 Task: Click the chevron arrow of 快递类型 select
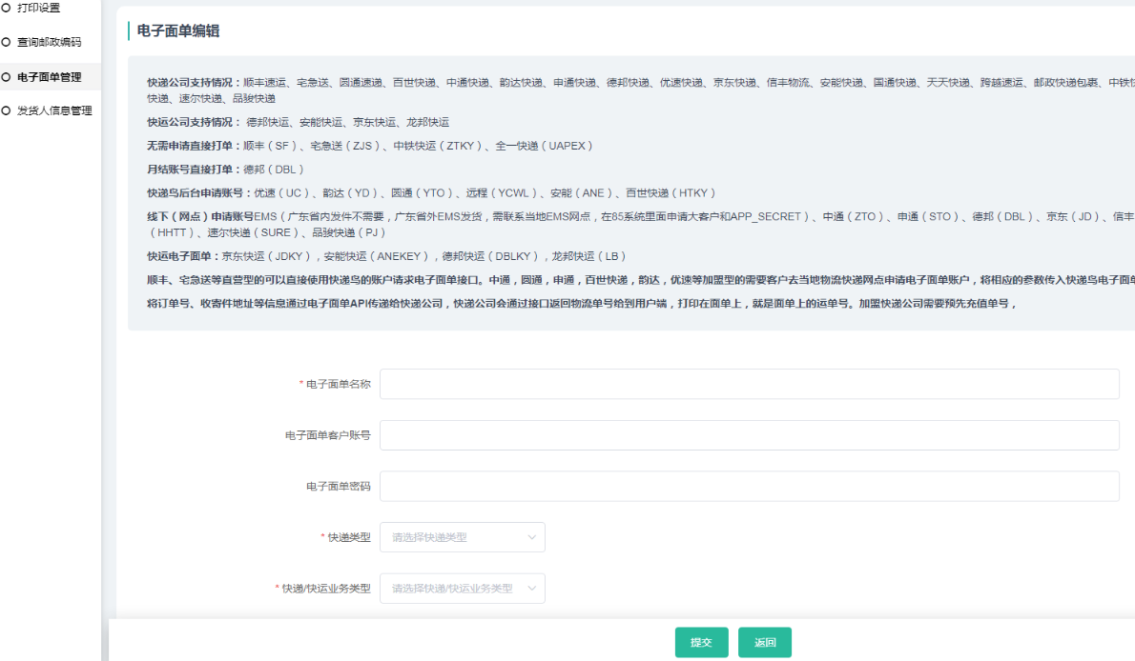[x=532, y=537]
